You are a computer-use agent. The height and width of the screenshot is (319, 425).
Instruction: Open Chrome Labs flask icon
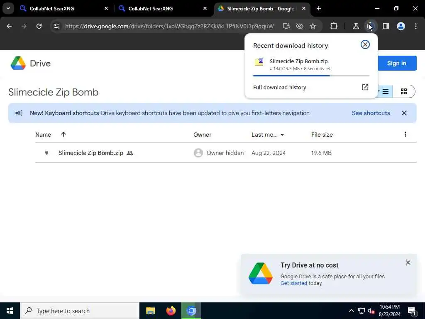tap(356, 26)
